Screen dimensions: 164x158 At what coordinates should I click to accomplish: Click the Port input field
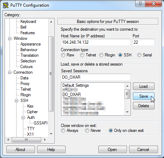(144, 42)
